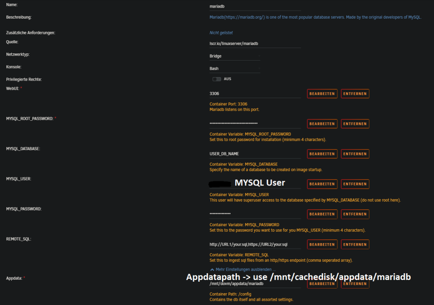The image size is (434, 305).
Task: Click the WebUI port field 3306
Action: (255, 94)
